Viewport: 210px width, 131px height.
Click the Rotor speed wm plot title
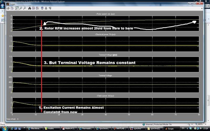(x=106, y=14)
